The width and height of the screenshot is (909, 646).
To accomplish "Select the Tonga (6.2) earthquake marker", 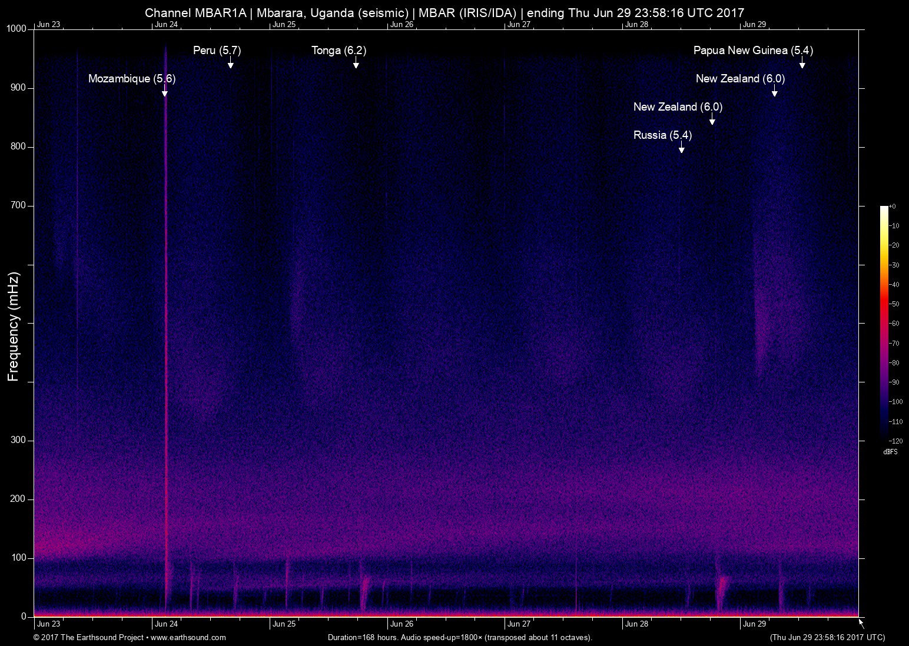I will pos(339,51).
